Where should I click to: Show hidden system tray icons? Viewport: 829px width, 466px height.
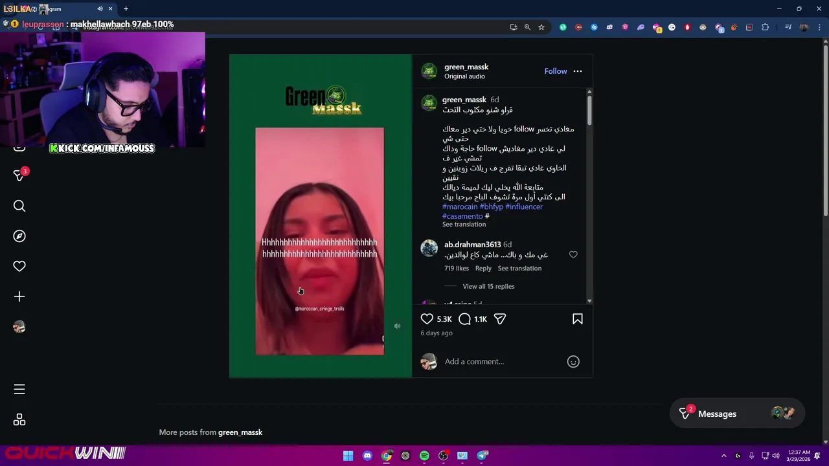(724, 456)
